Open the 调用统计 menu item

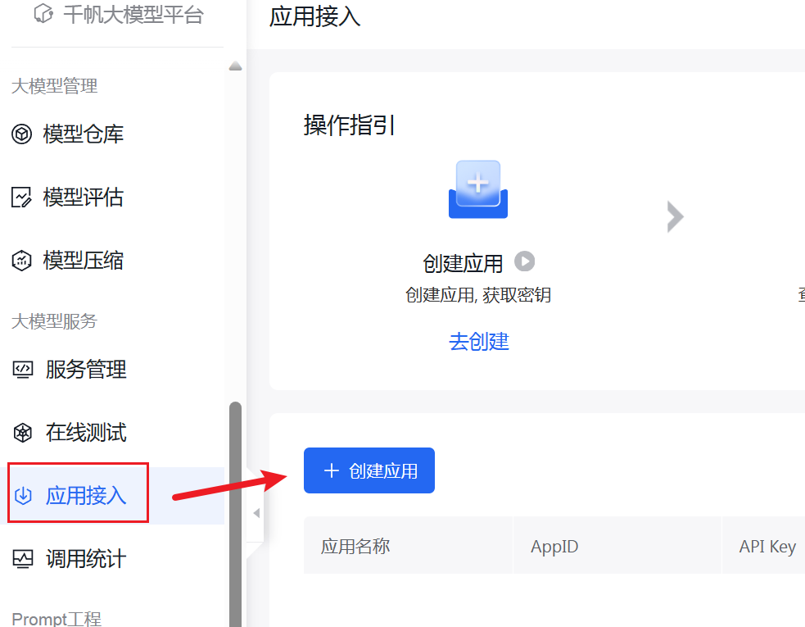tap(86, 560)
